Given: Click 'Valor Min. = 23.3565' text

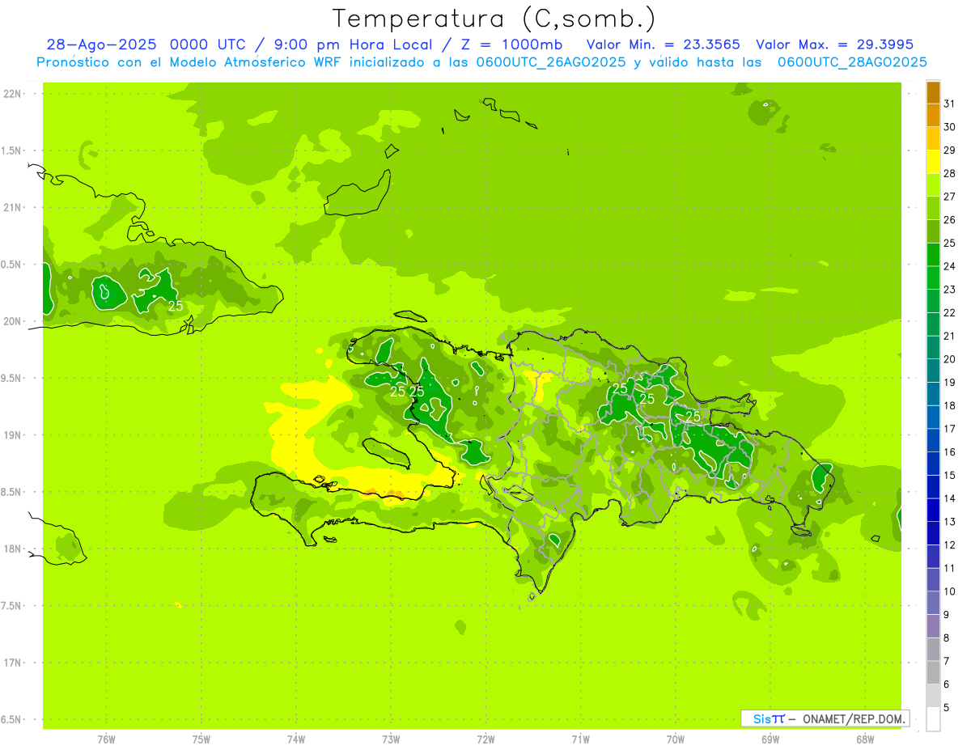Looking at the screenshot, I should 663,44.
